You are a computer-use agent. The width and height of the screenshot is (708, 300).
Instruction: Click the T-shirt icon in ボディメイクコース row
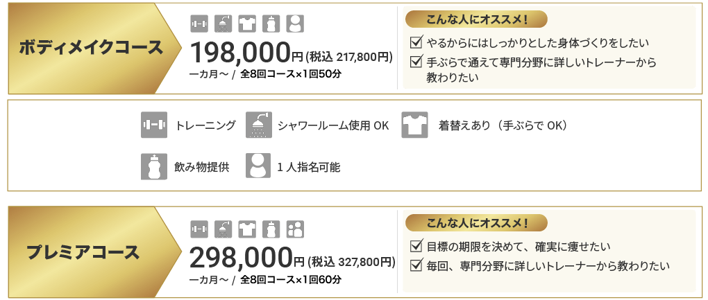click(x=247, y=24)
